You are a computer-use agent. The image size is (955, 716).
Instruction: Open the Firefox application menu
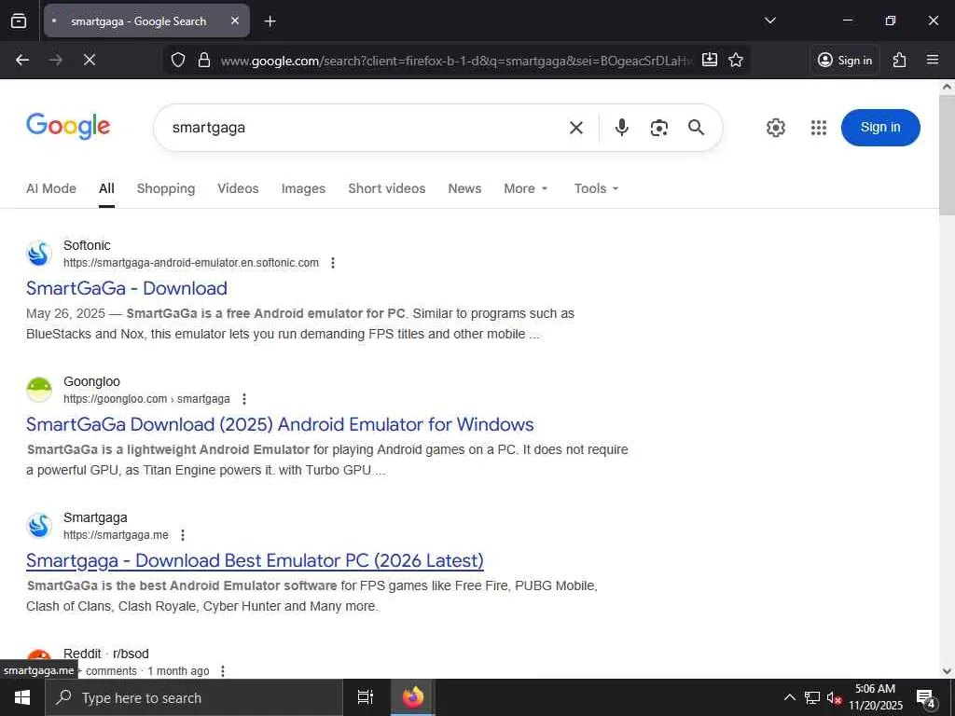pyautogui.click(x=932, y=60)
